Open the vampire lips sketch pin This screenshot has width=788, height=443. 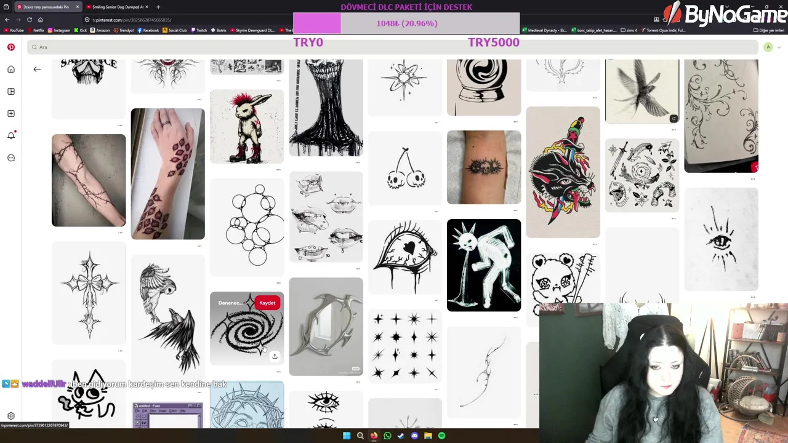[326, 217]
